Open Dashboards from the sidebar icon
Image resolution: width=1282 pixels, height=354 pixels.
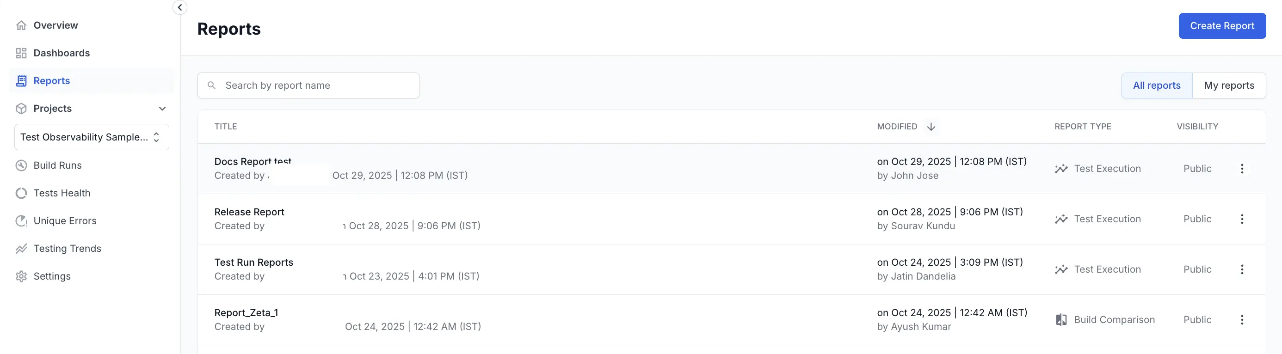pos(21,53)
